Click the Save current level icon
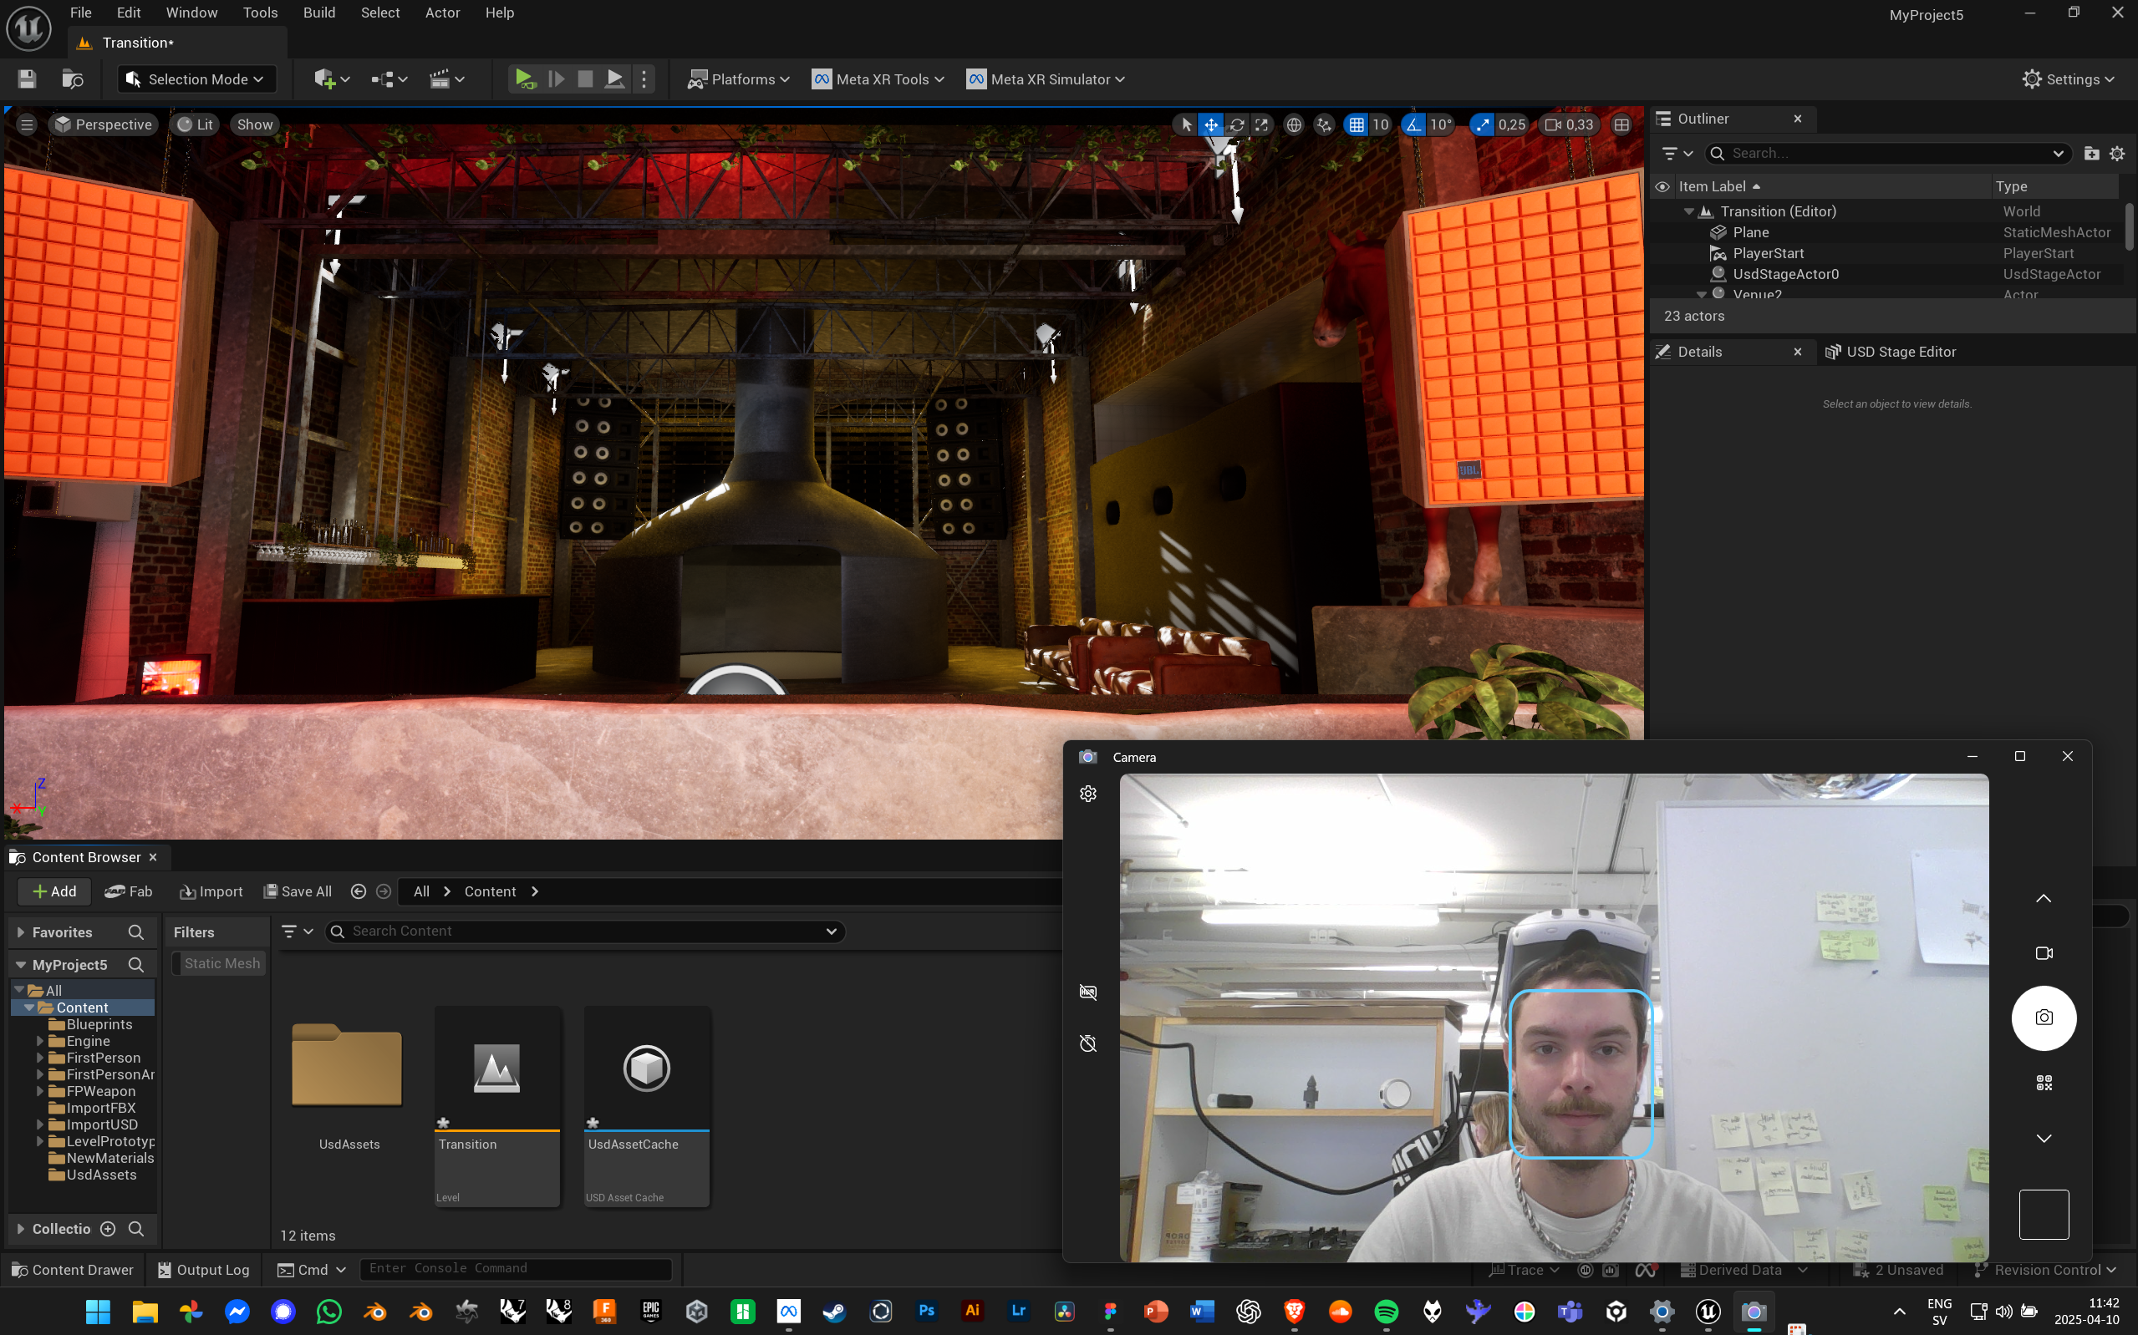 (x=27, y=79)
